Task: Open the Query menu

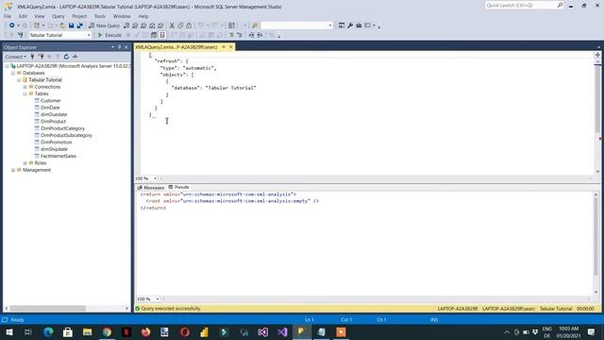Action: pos(59,16)
